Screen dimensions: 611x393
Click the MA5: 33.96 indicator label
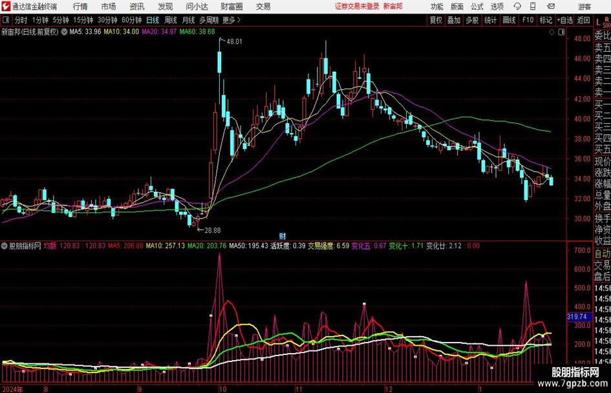(x=85, y=32)
